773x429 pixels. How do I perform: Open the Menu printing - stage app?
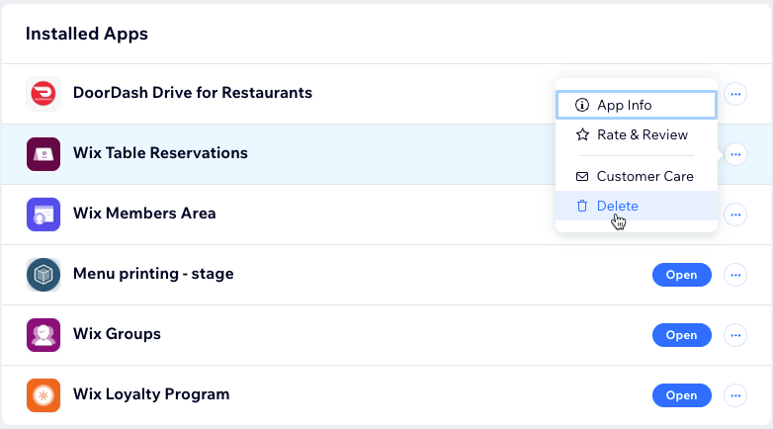682,275
